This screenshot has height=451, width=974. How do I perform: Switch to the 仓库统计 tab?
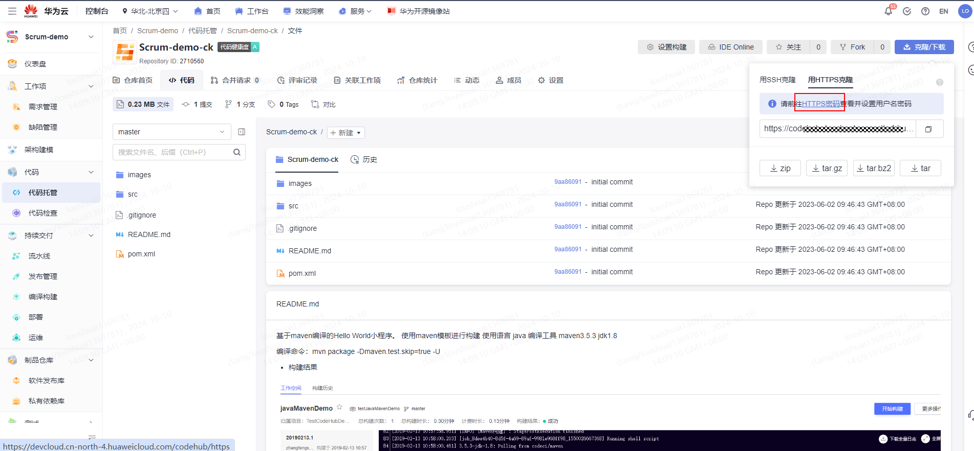(417, 80)
